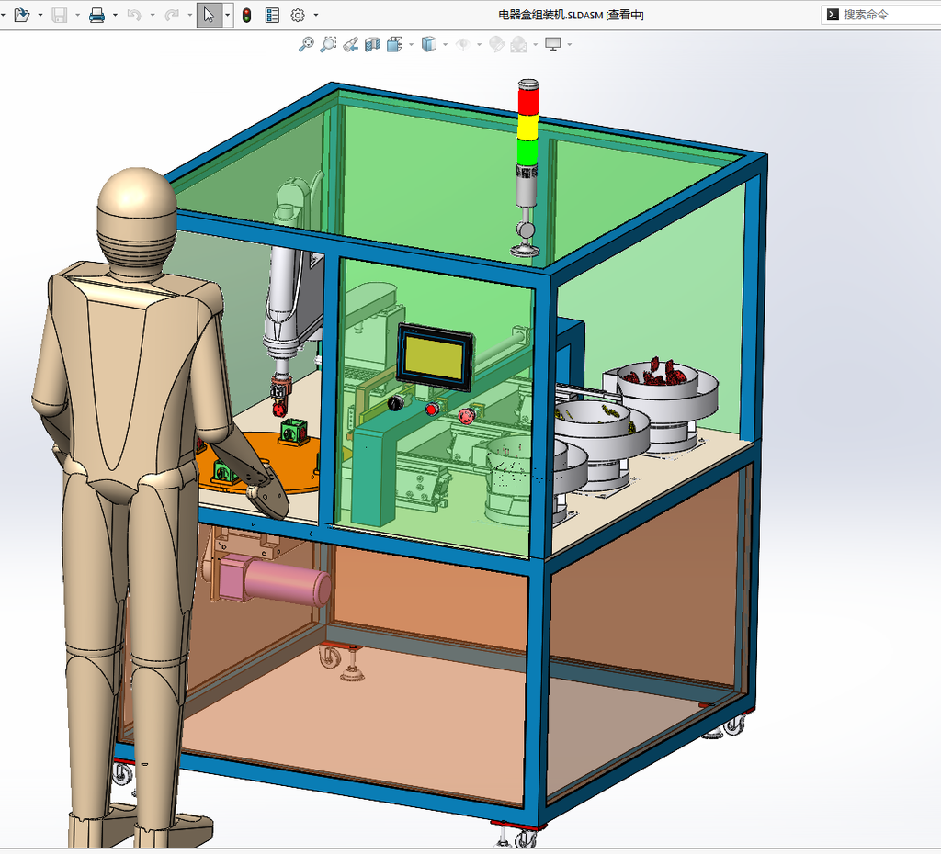Expand the View Settings dropdown arrow
Screen dimensions: 941x854
point(570,44)
